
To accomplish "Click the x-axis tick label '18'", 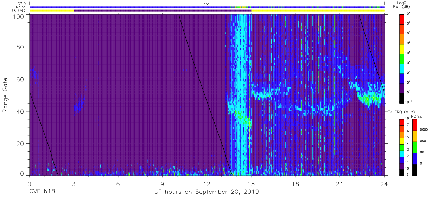I will click(x=296, y=184).
